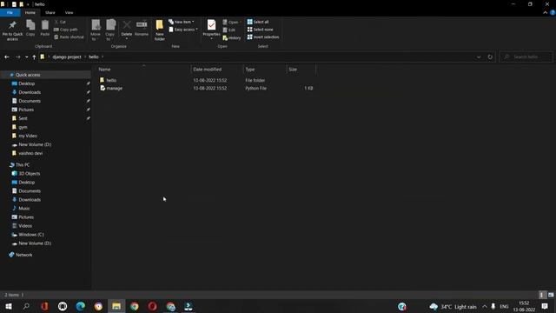This screenshot has height=313, width=556.
Task: Click Invert selection
Action: point(263,37)
